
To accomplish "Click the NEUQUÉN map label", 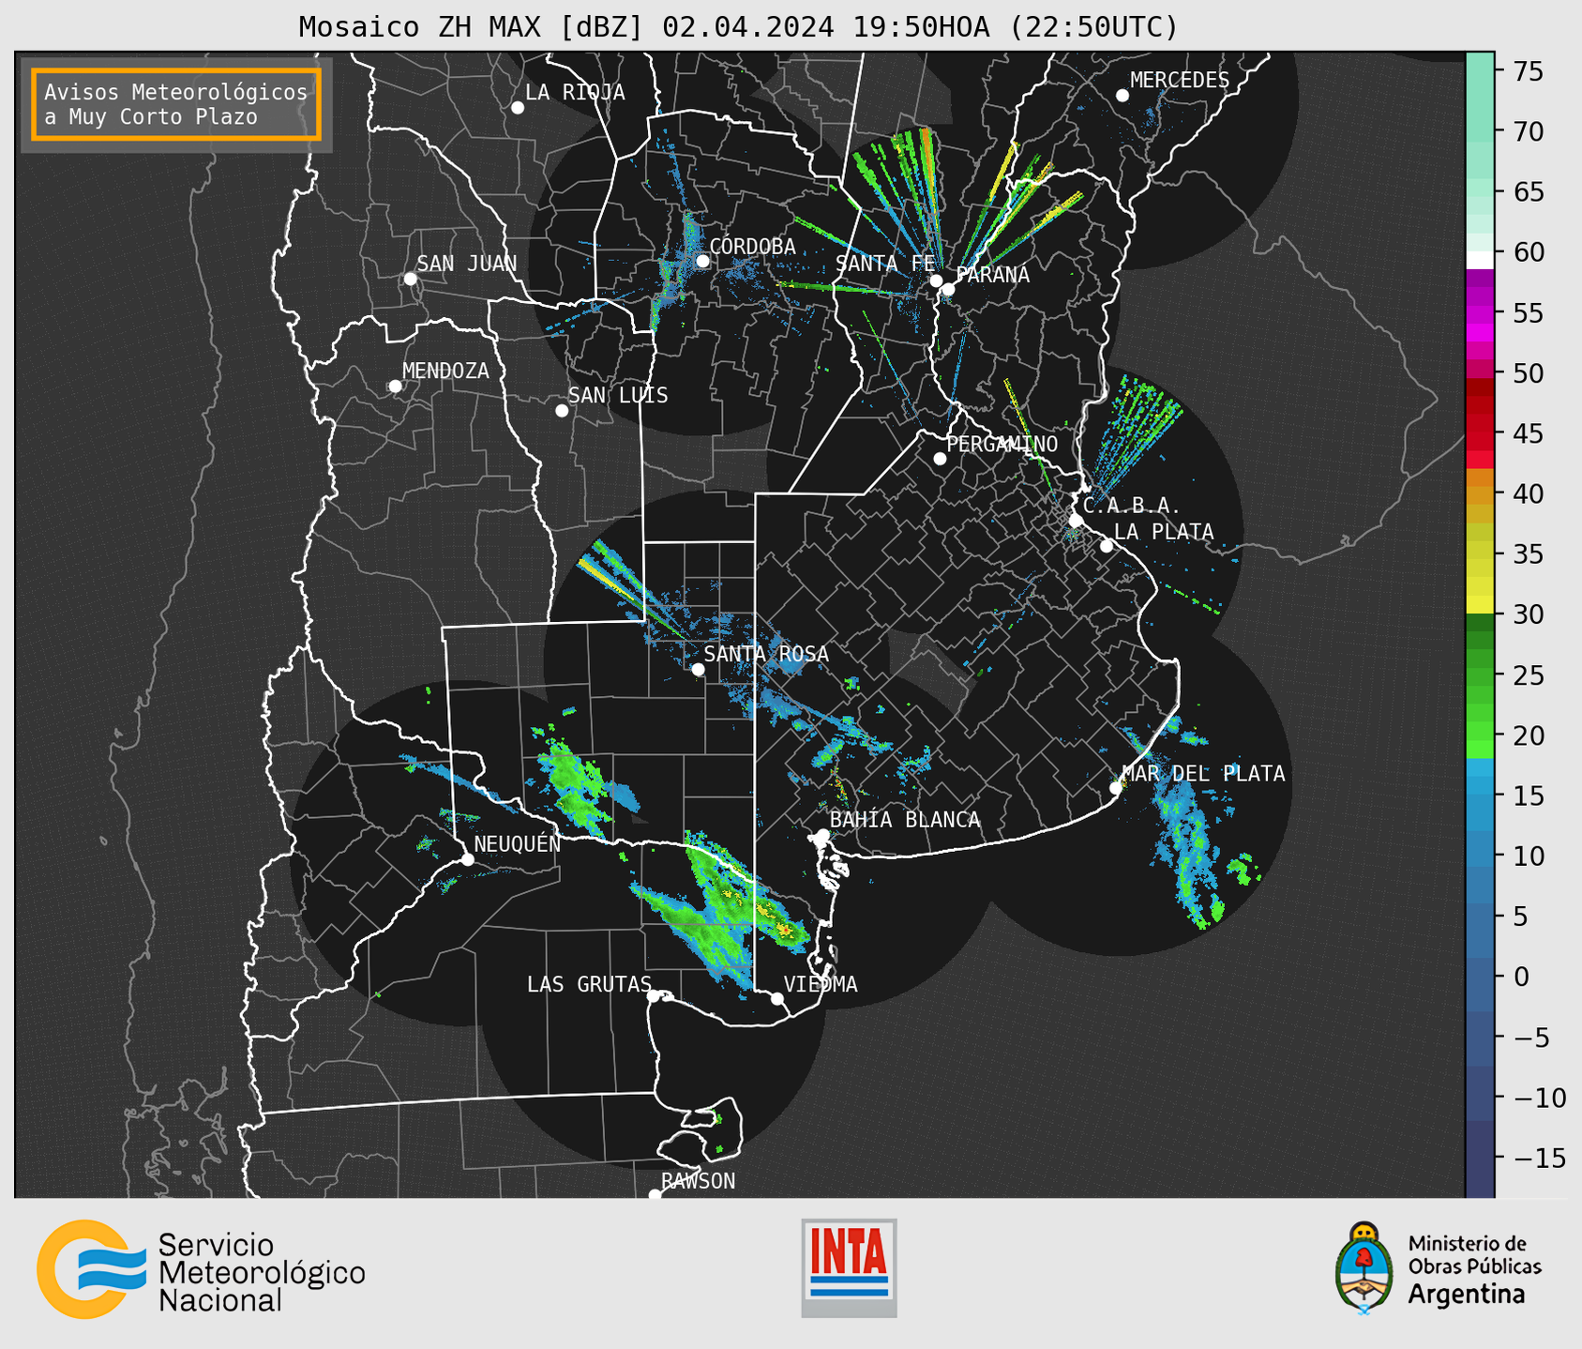I will [x=518, y=844].
